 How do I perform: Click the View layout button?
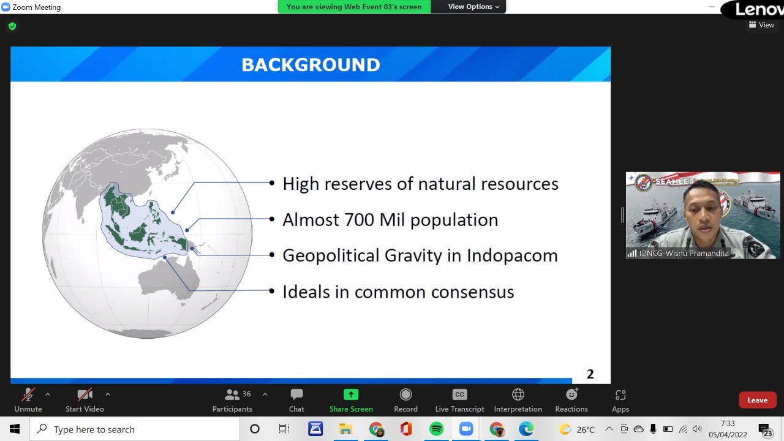click(761, 25)
